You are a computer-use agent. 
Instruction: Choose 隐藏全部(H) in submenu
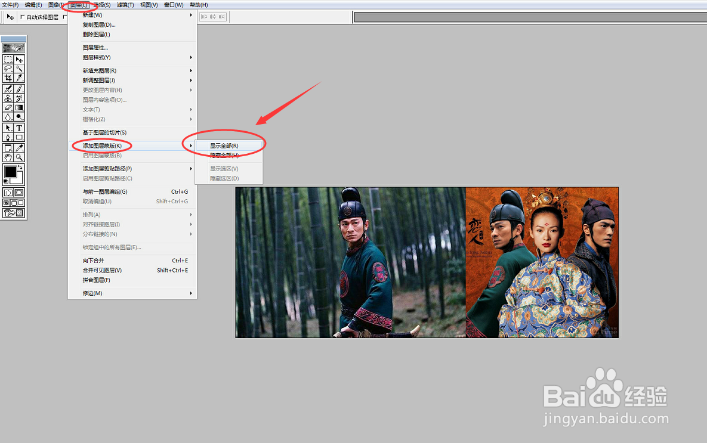229,156
